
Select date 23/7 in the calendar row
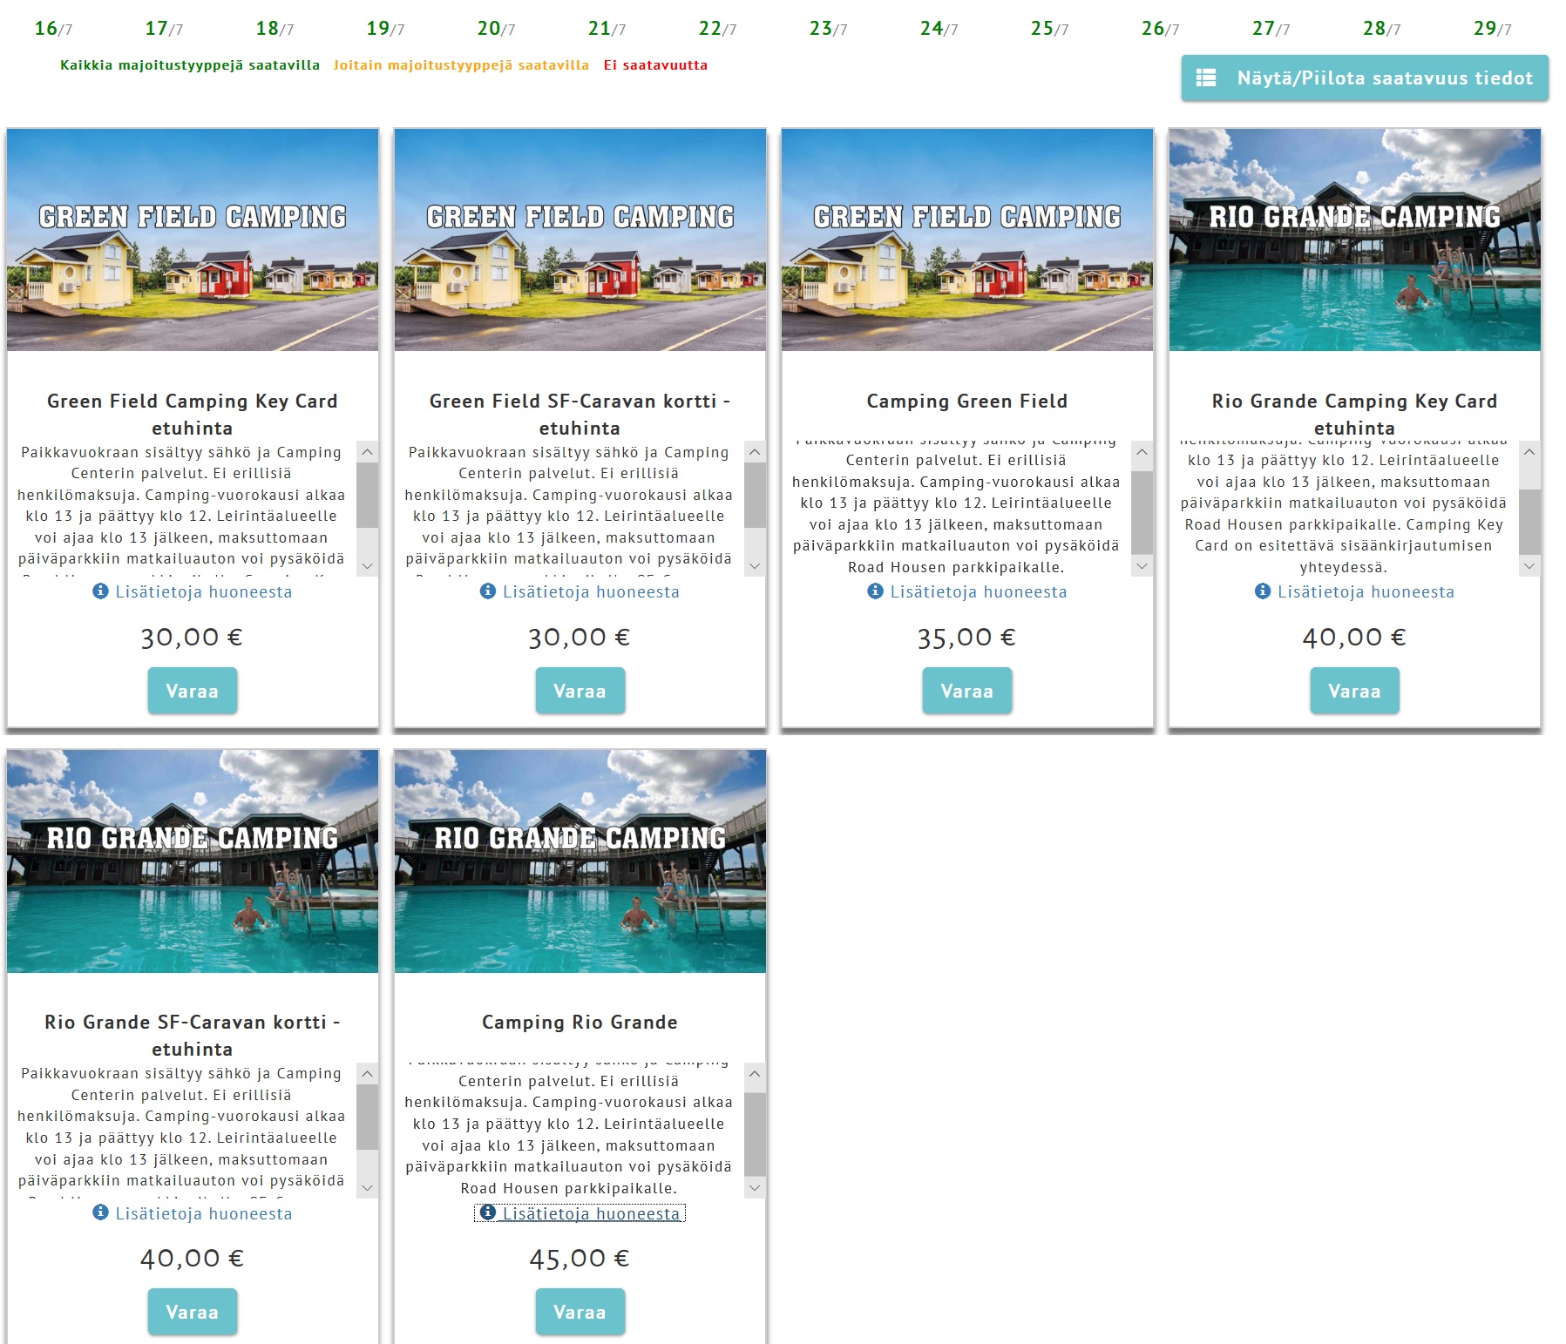pos(828,29)
